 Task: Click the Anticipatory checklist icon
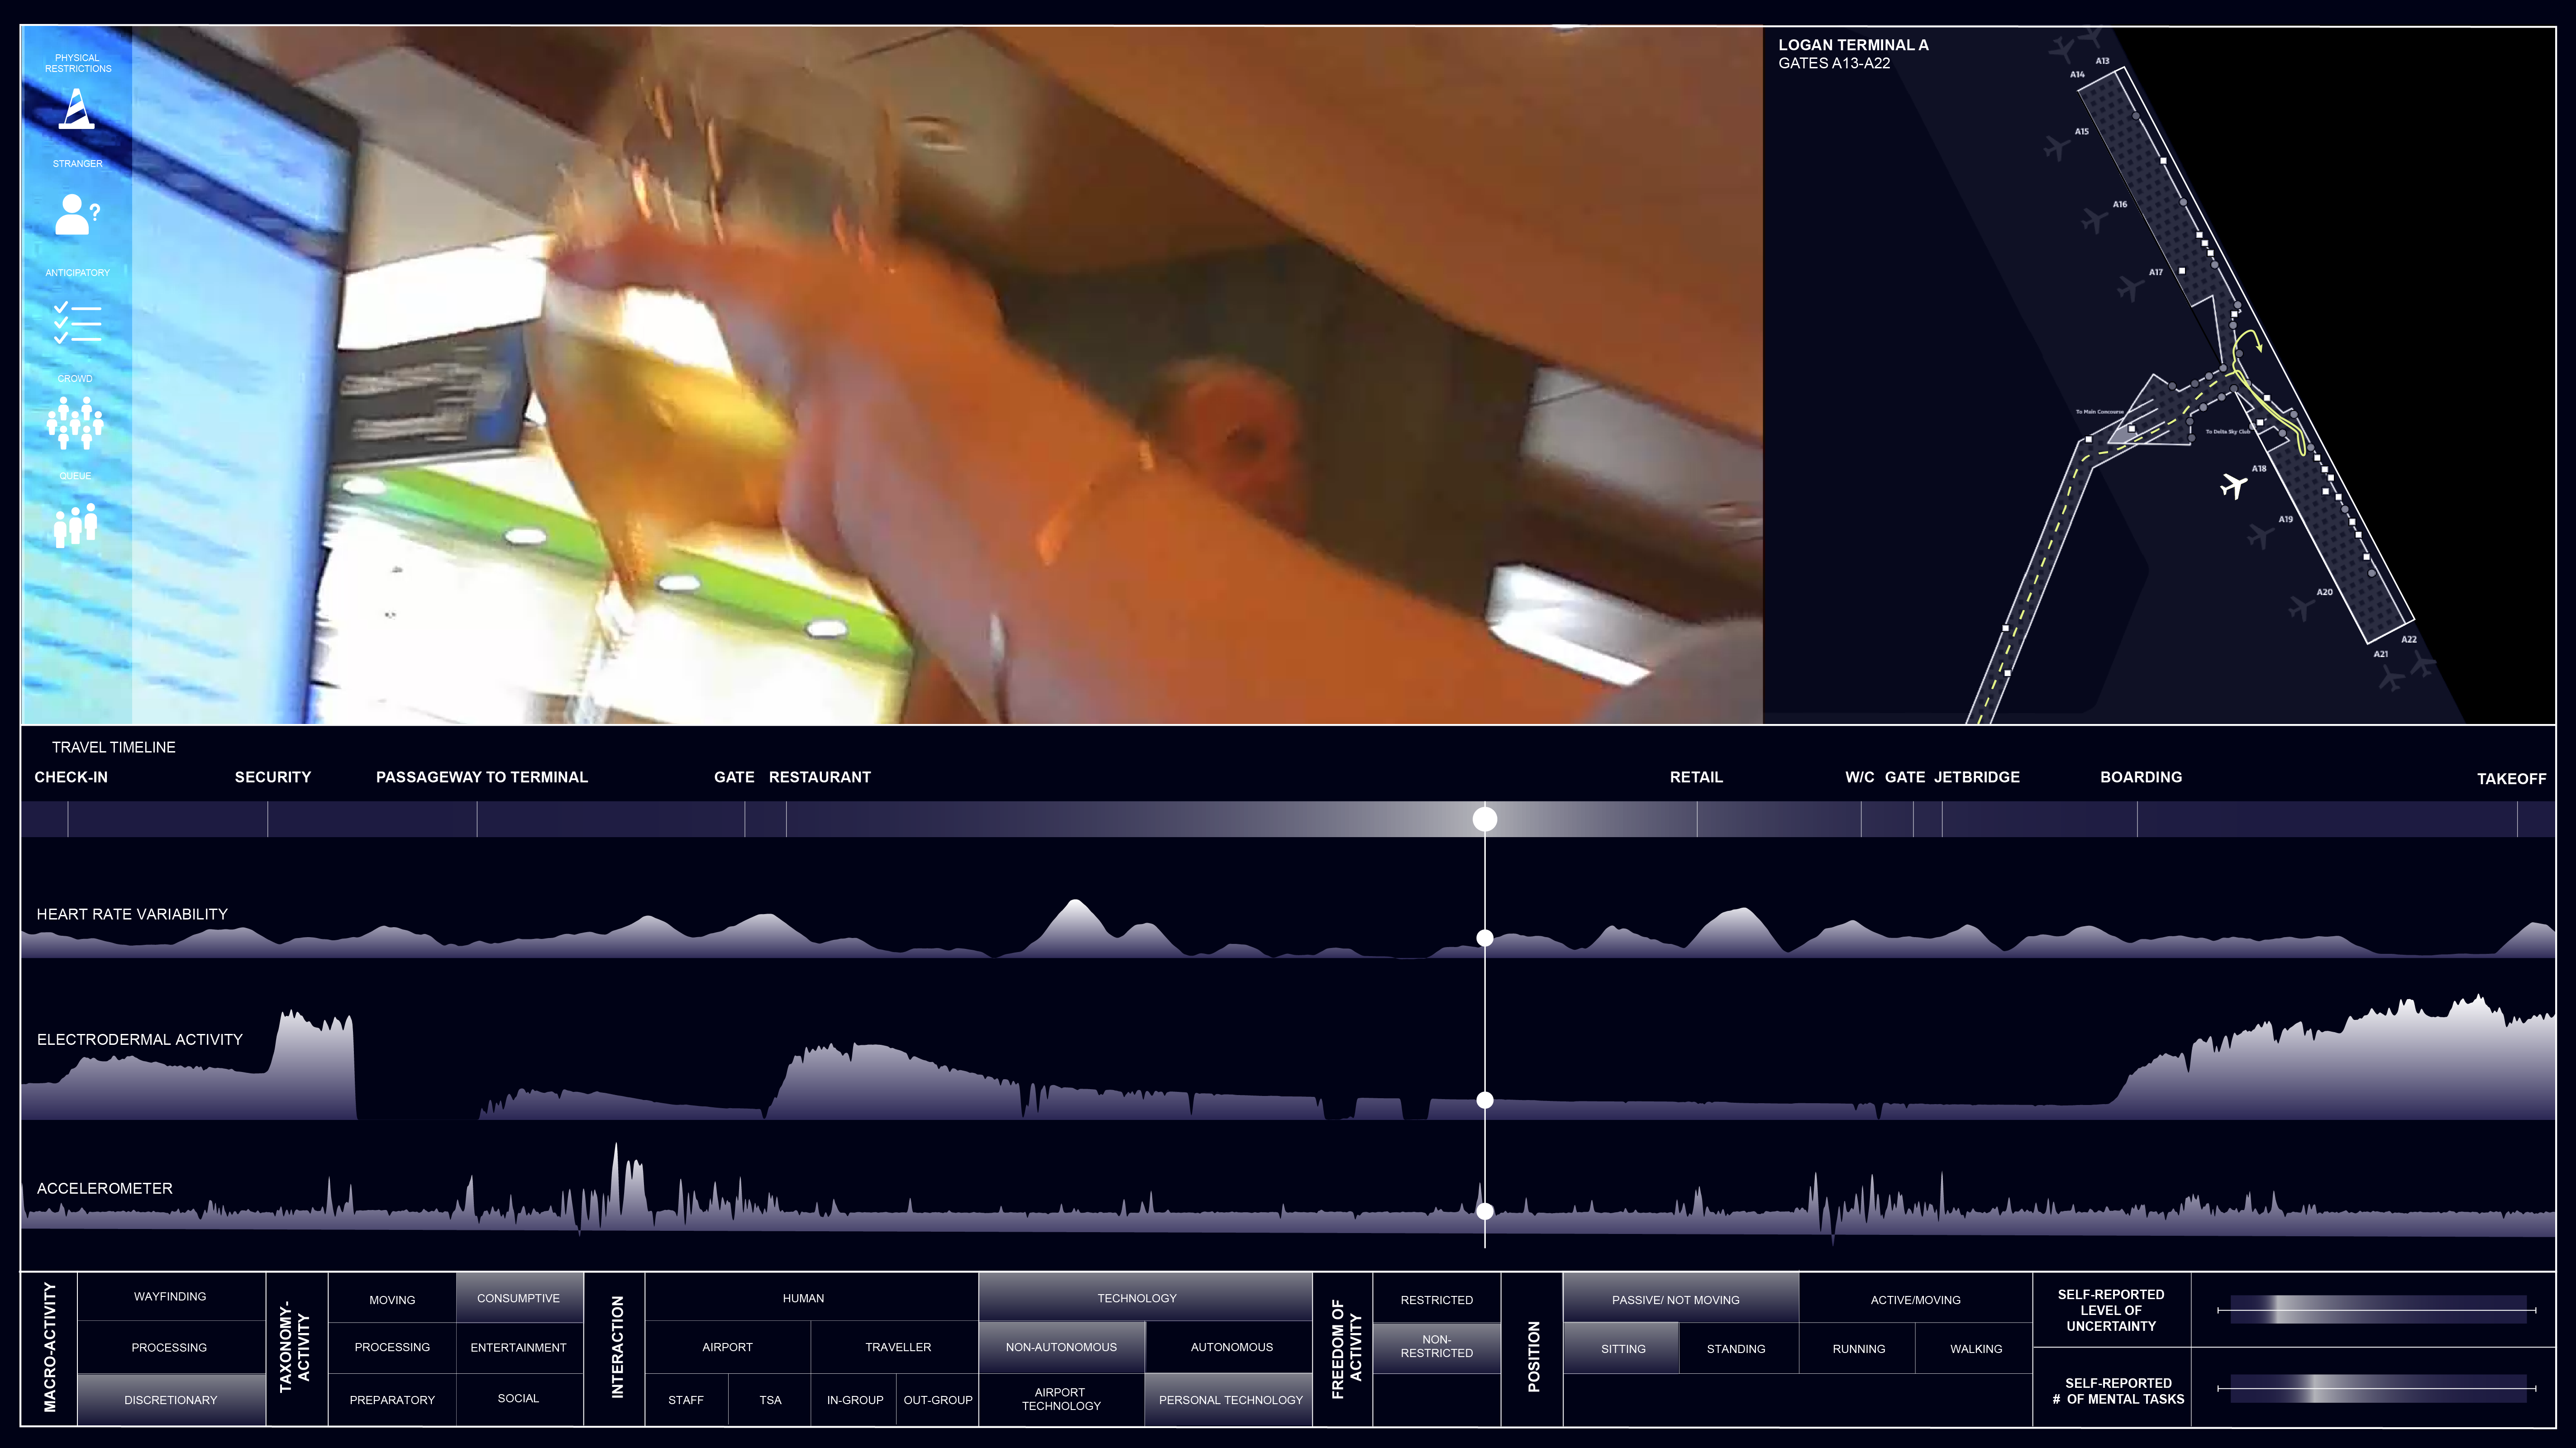coord(77,322)
